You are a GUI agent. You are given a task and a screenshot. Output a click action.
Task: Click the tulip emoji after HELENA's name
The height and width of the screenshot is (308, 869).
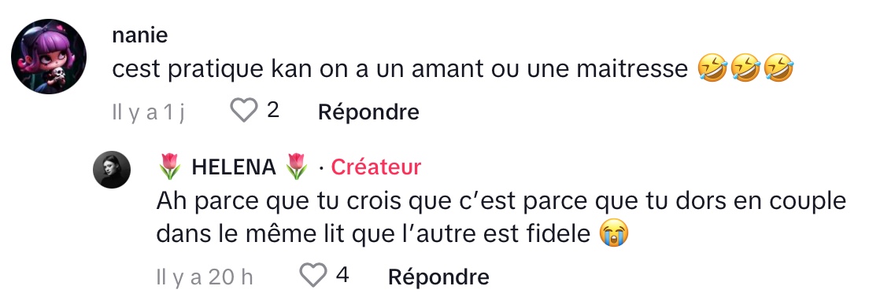pyautogui.click(x=297, y=167)
